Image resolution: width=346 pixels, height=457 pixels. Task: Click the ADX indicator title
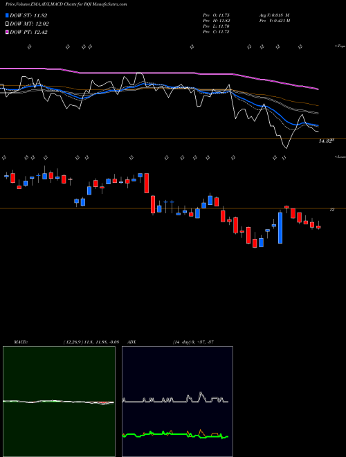coord(131,342)
